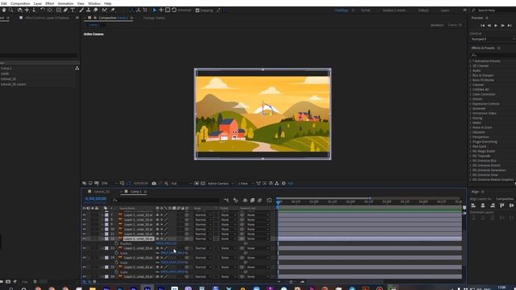Expand the Color Correction category

(471, 94)
